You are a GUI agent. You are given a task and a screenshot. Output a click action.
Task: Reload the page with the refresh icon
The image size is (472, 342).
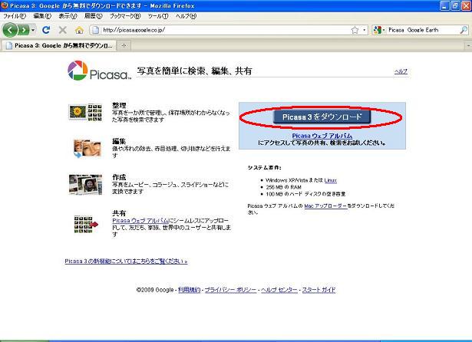[x=46, y=30]
